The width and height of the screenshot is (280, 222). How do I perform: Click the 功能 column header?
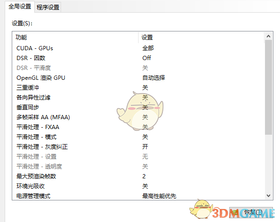(75, 38)
